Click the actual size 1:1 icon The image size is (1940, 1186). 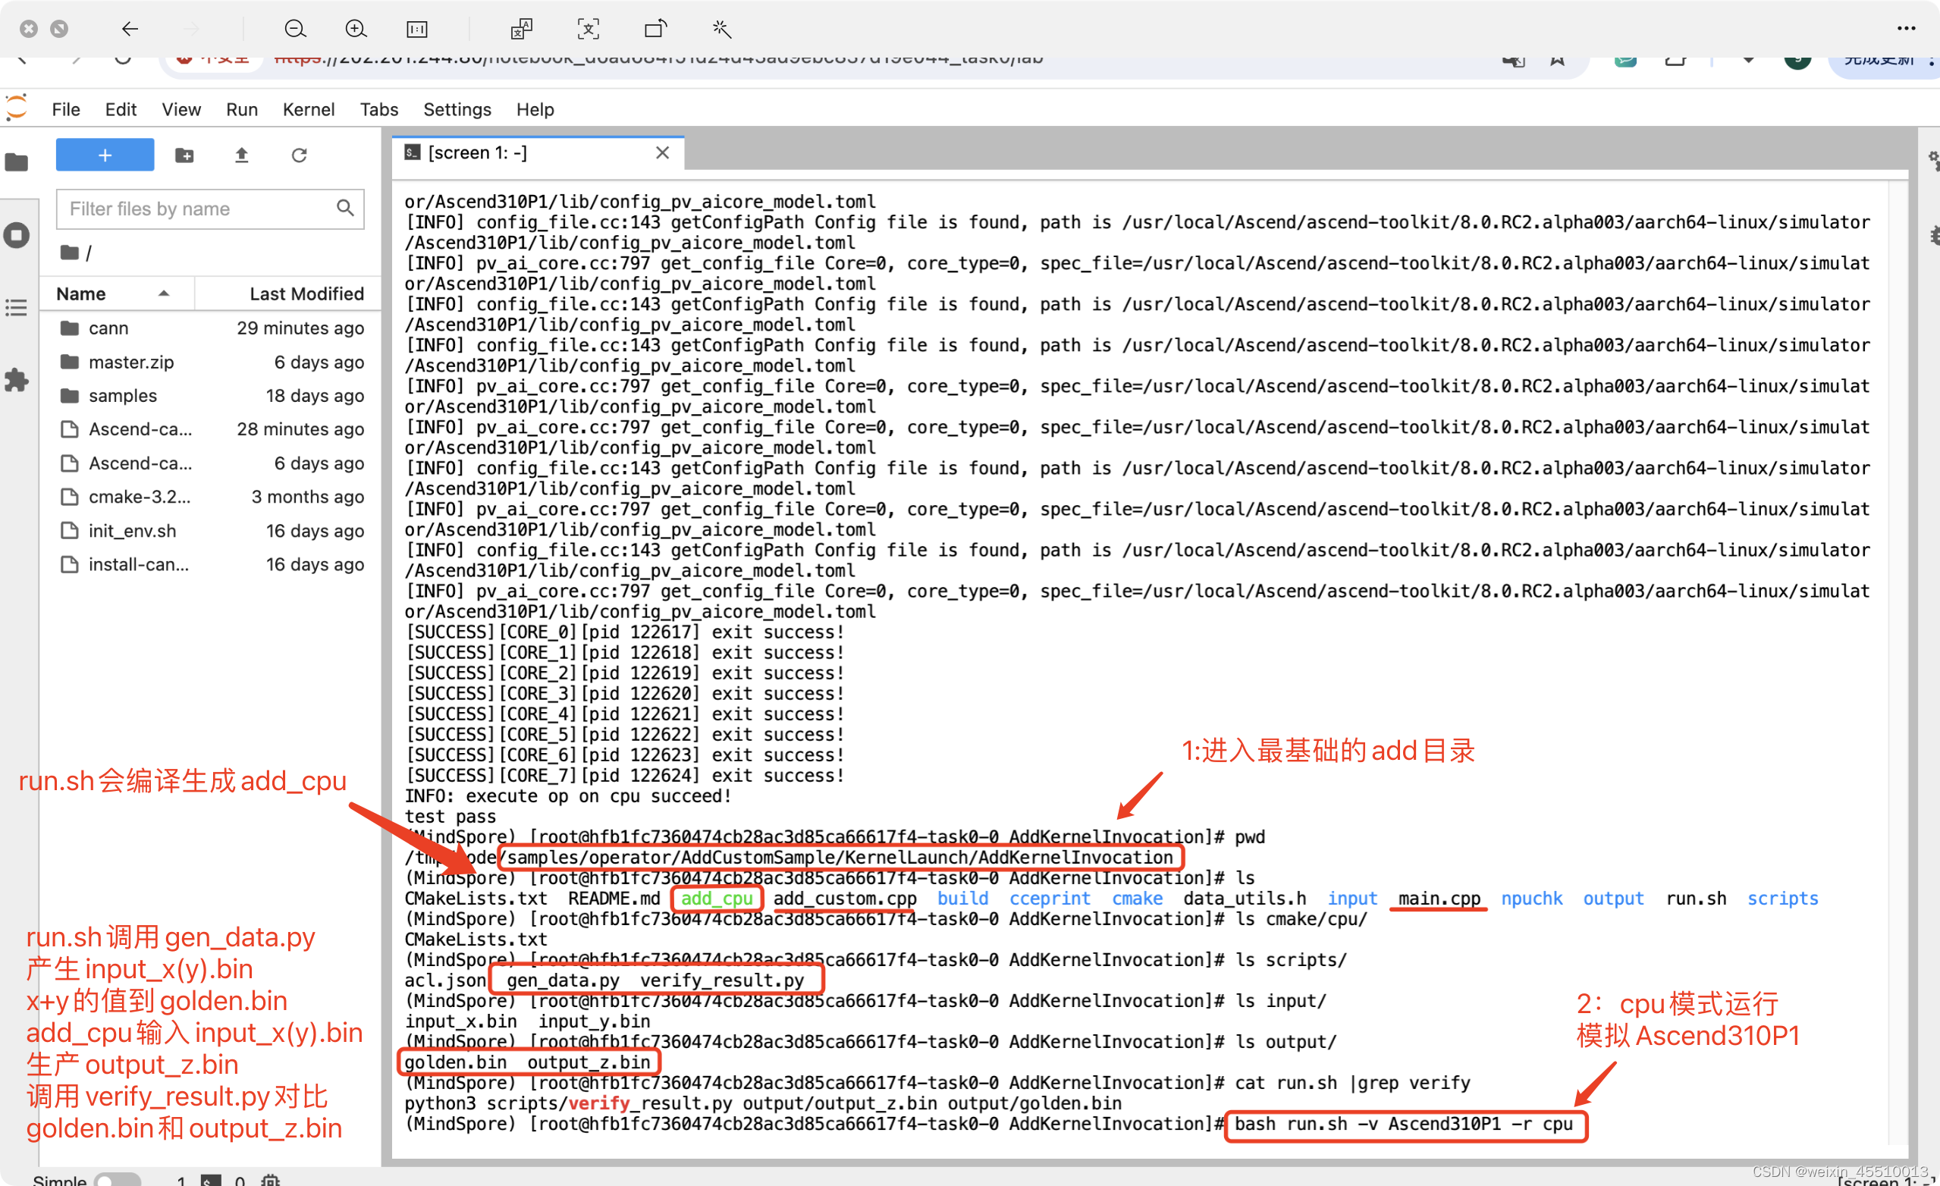[x=416, y=29]
